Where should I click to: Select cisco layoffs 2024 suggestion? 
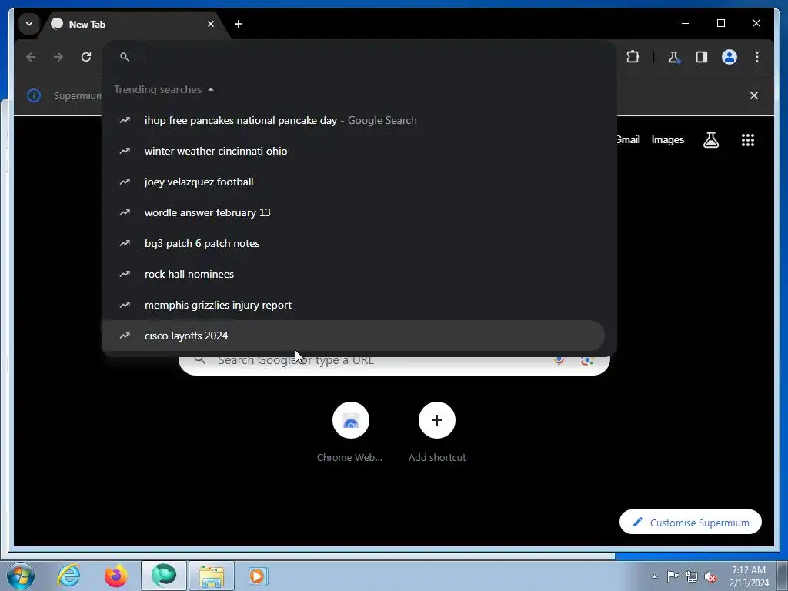click(352, 336)
